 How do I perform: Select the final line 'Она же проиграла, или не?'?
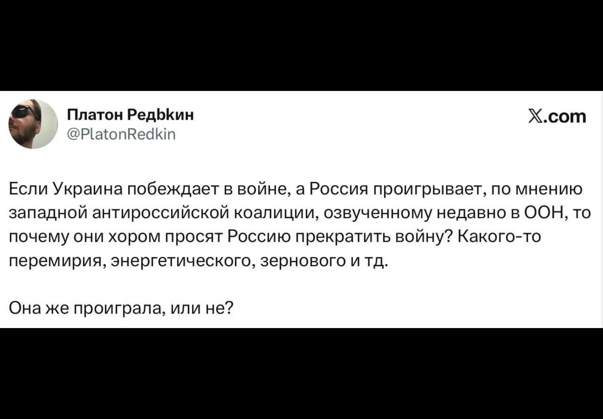pos(121,308)
